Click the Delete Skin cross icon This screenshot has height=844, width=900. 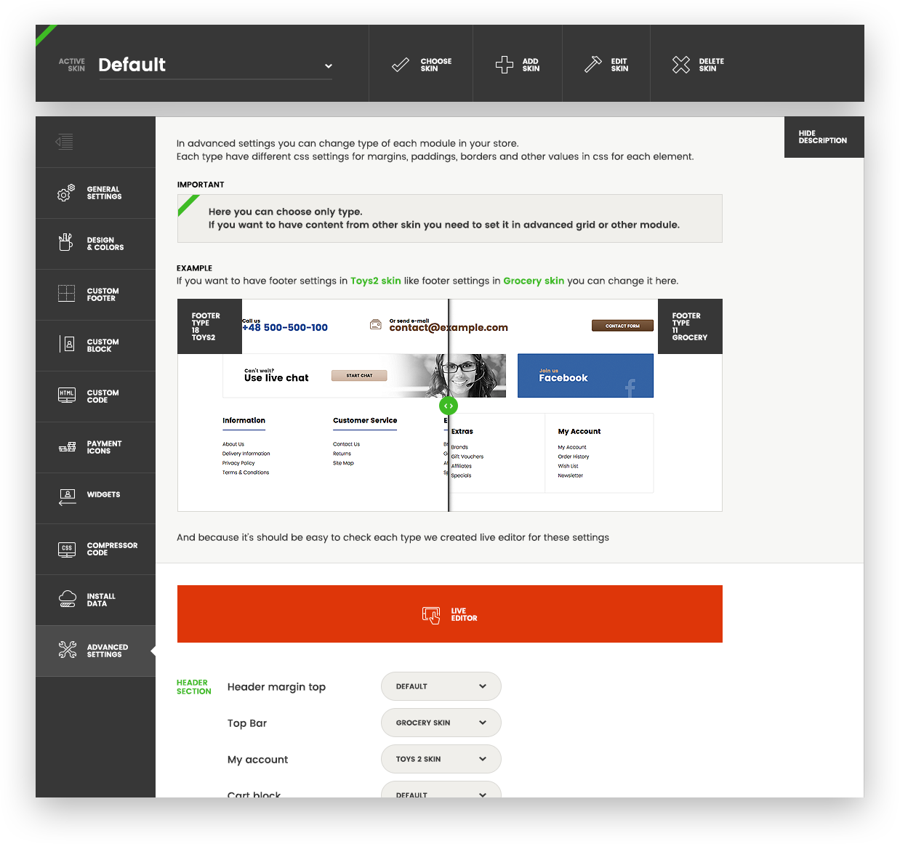[x=681, y=65]
